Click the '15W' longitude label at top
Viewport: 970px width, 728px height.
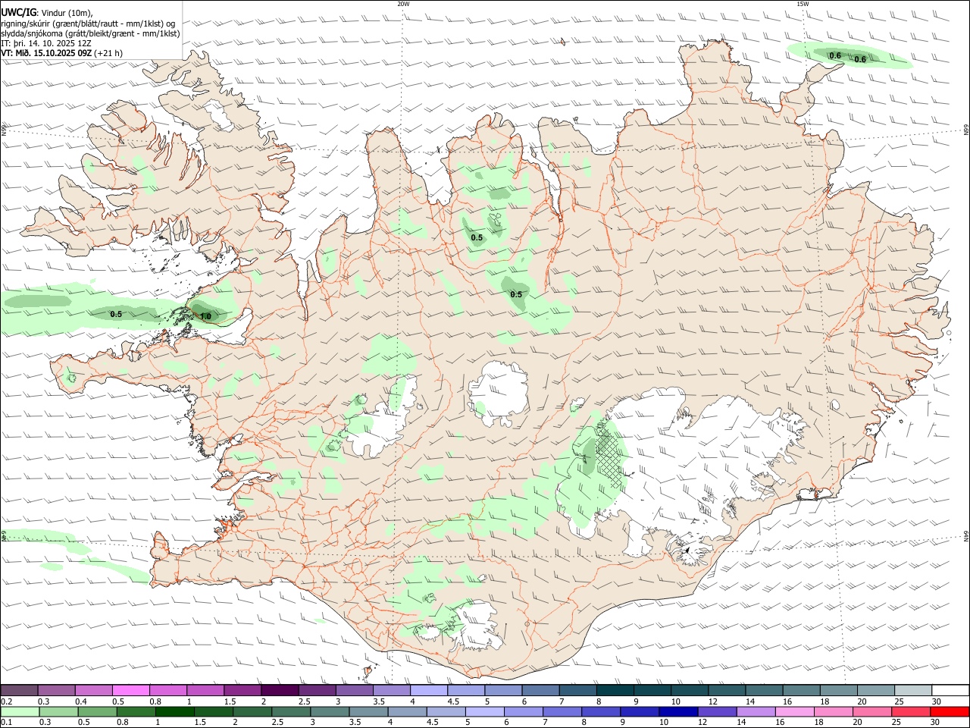coord(803,4)
